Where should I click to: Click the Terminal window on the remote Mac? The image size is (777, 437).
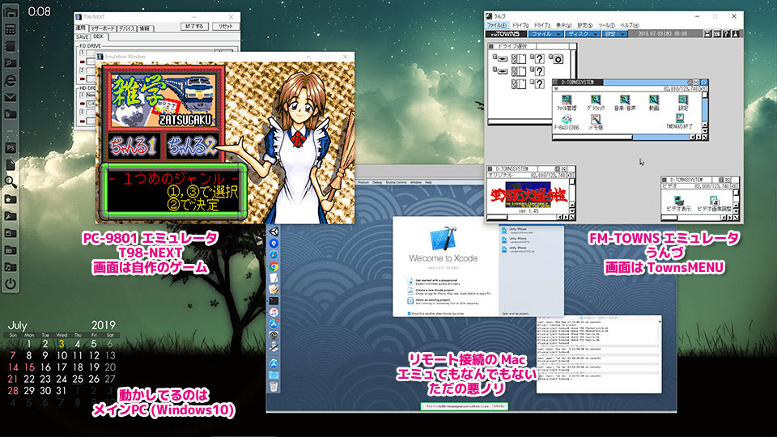599,354
